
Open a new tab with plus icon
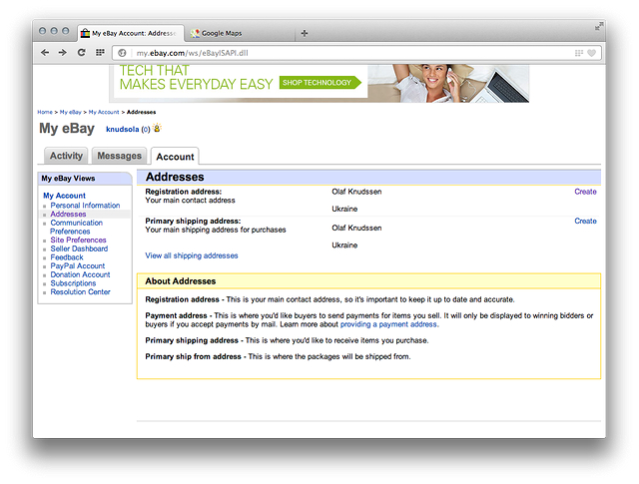coord(305,33)
